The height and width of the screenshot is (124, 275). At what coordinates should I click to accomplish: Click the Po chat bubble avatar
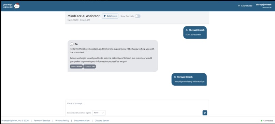coord(72,44)
